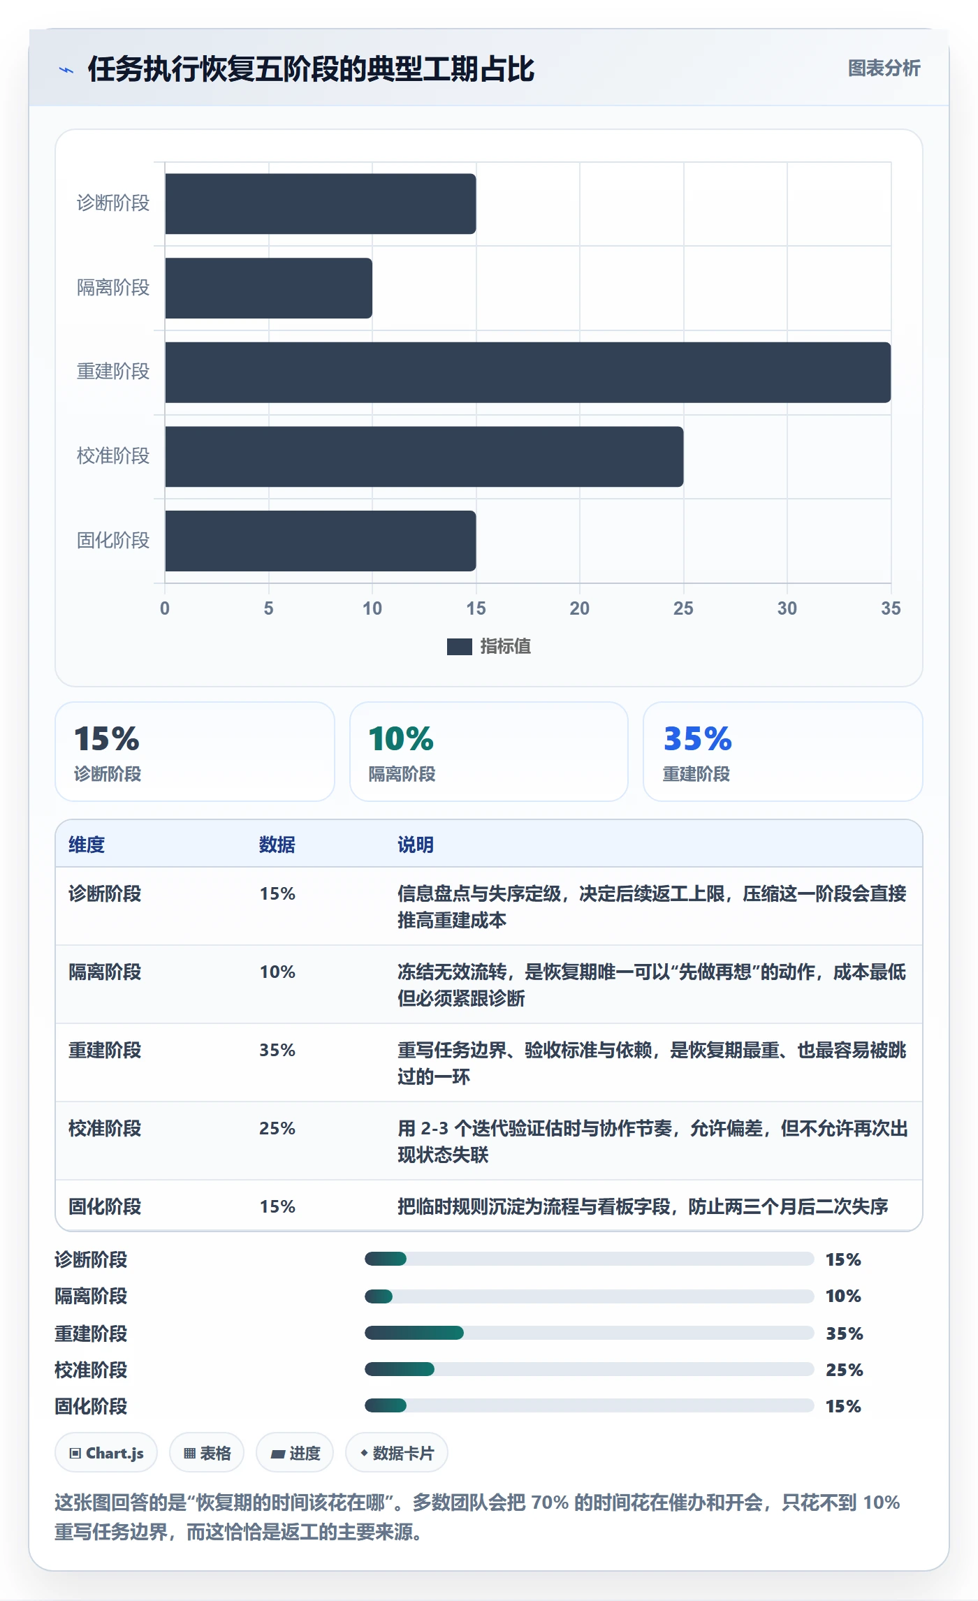
Task: Toggle the 指标值 legend color box
Action: 459,647
